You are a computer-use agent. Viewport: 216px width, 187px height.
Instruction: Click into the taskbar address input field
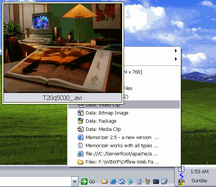click(35, 181)
